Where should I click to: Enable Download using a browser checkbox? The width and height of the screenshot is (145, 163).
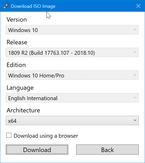pos(9,135)
